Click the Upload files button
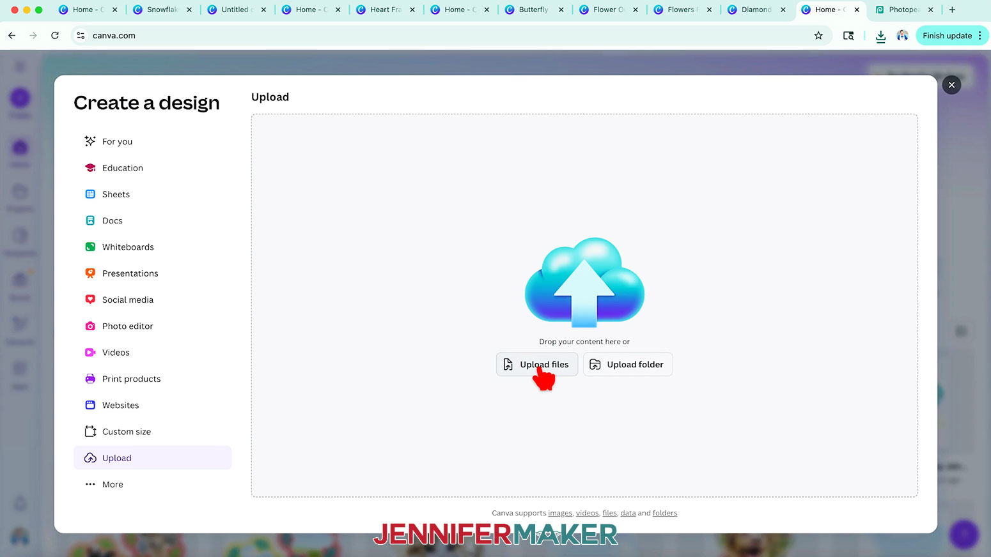991x557 pixels. (537, 364)
